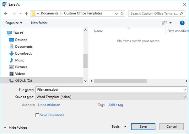Open Help with the question mark icon
The width and height of the screenshot is (189, 134).
tap(182, 23)
